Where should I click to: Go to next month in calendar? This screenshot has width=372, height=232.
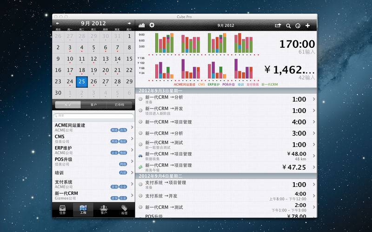click(x=129, y=23)
